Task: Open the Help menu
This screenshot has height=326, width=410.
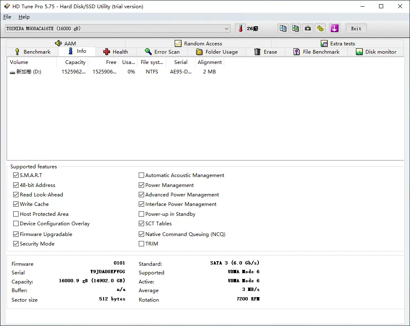Action: [24, 17]
